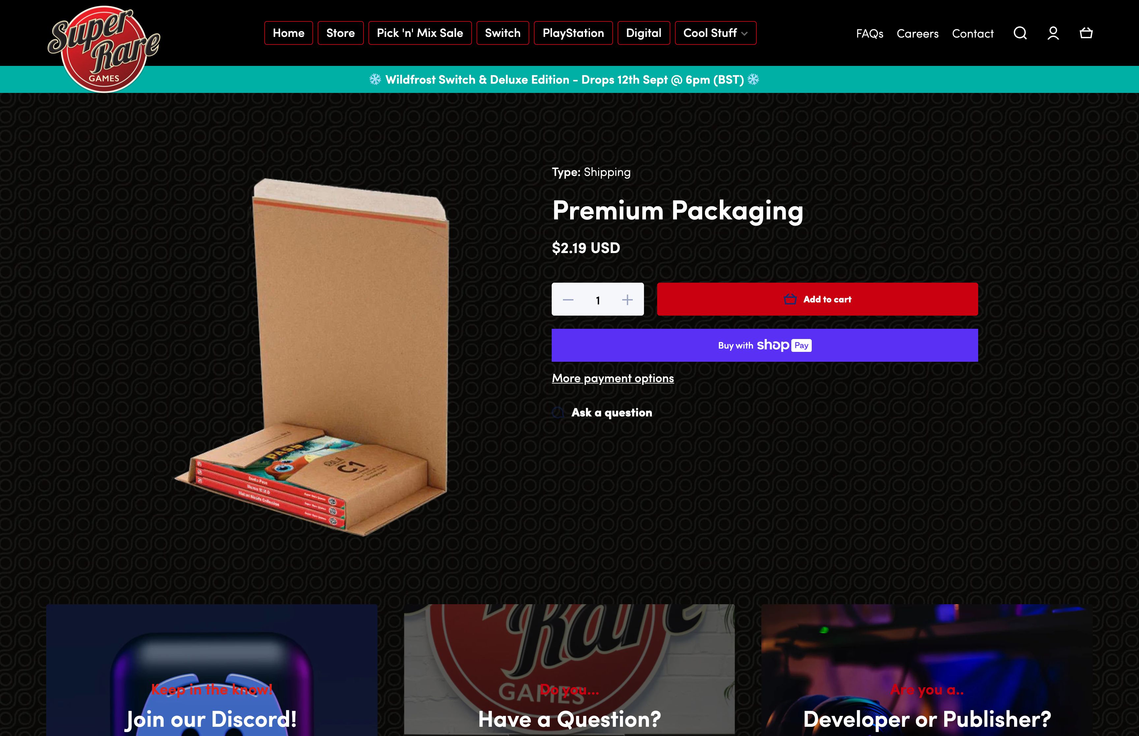Click the Super Rare Games logo
The height and width of the screenshot is (736, 1139).
click(104, 48)
